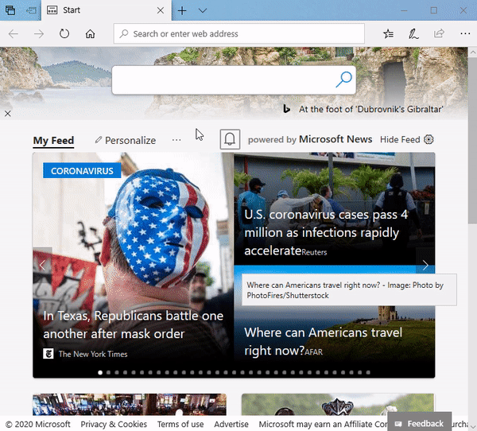This screenshot has height=431, width=477.
Task: Click the Personalize link
Action: coord(126,140)
